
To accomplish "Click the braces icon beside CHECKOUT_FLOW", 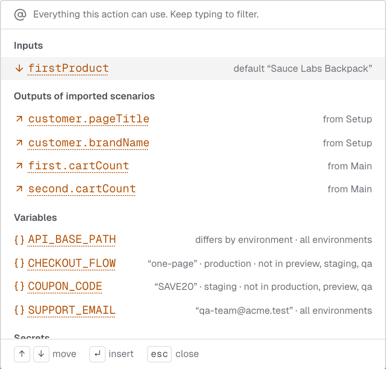I will tap(19, 263).
